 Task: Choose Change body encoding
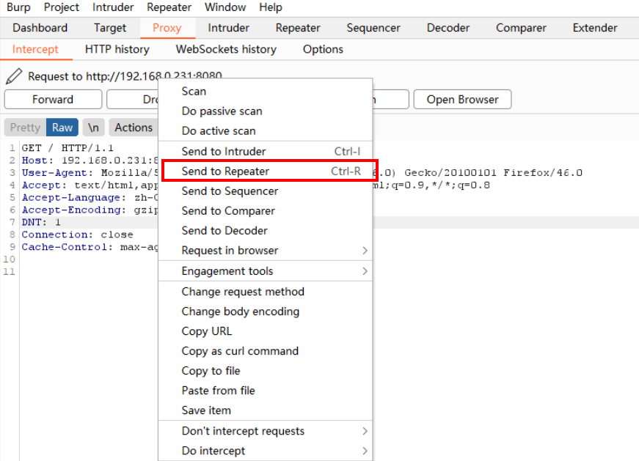point(266,311)
